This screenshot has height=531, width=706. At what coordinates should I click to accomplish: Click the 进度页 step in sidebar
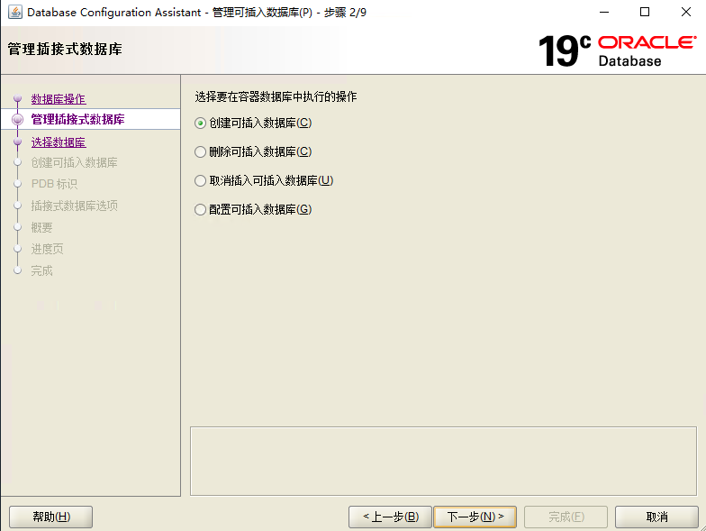point(47,249)
